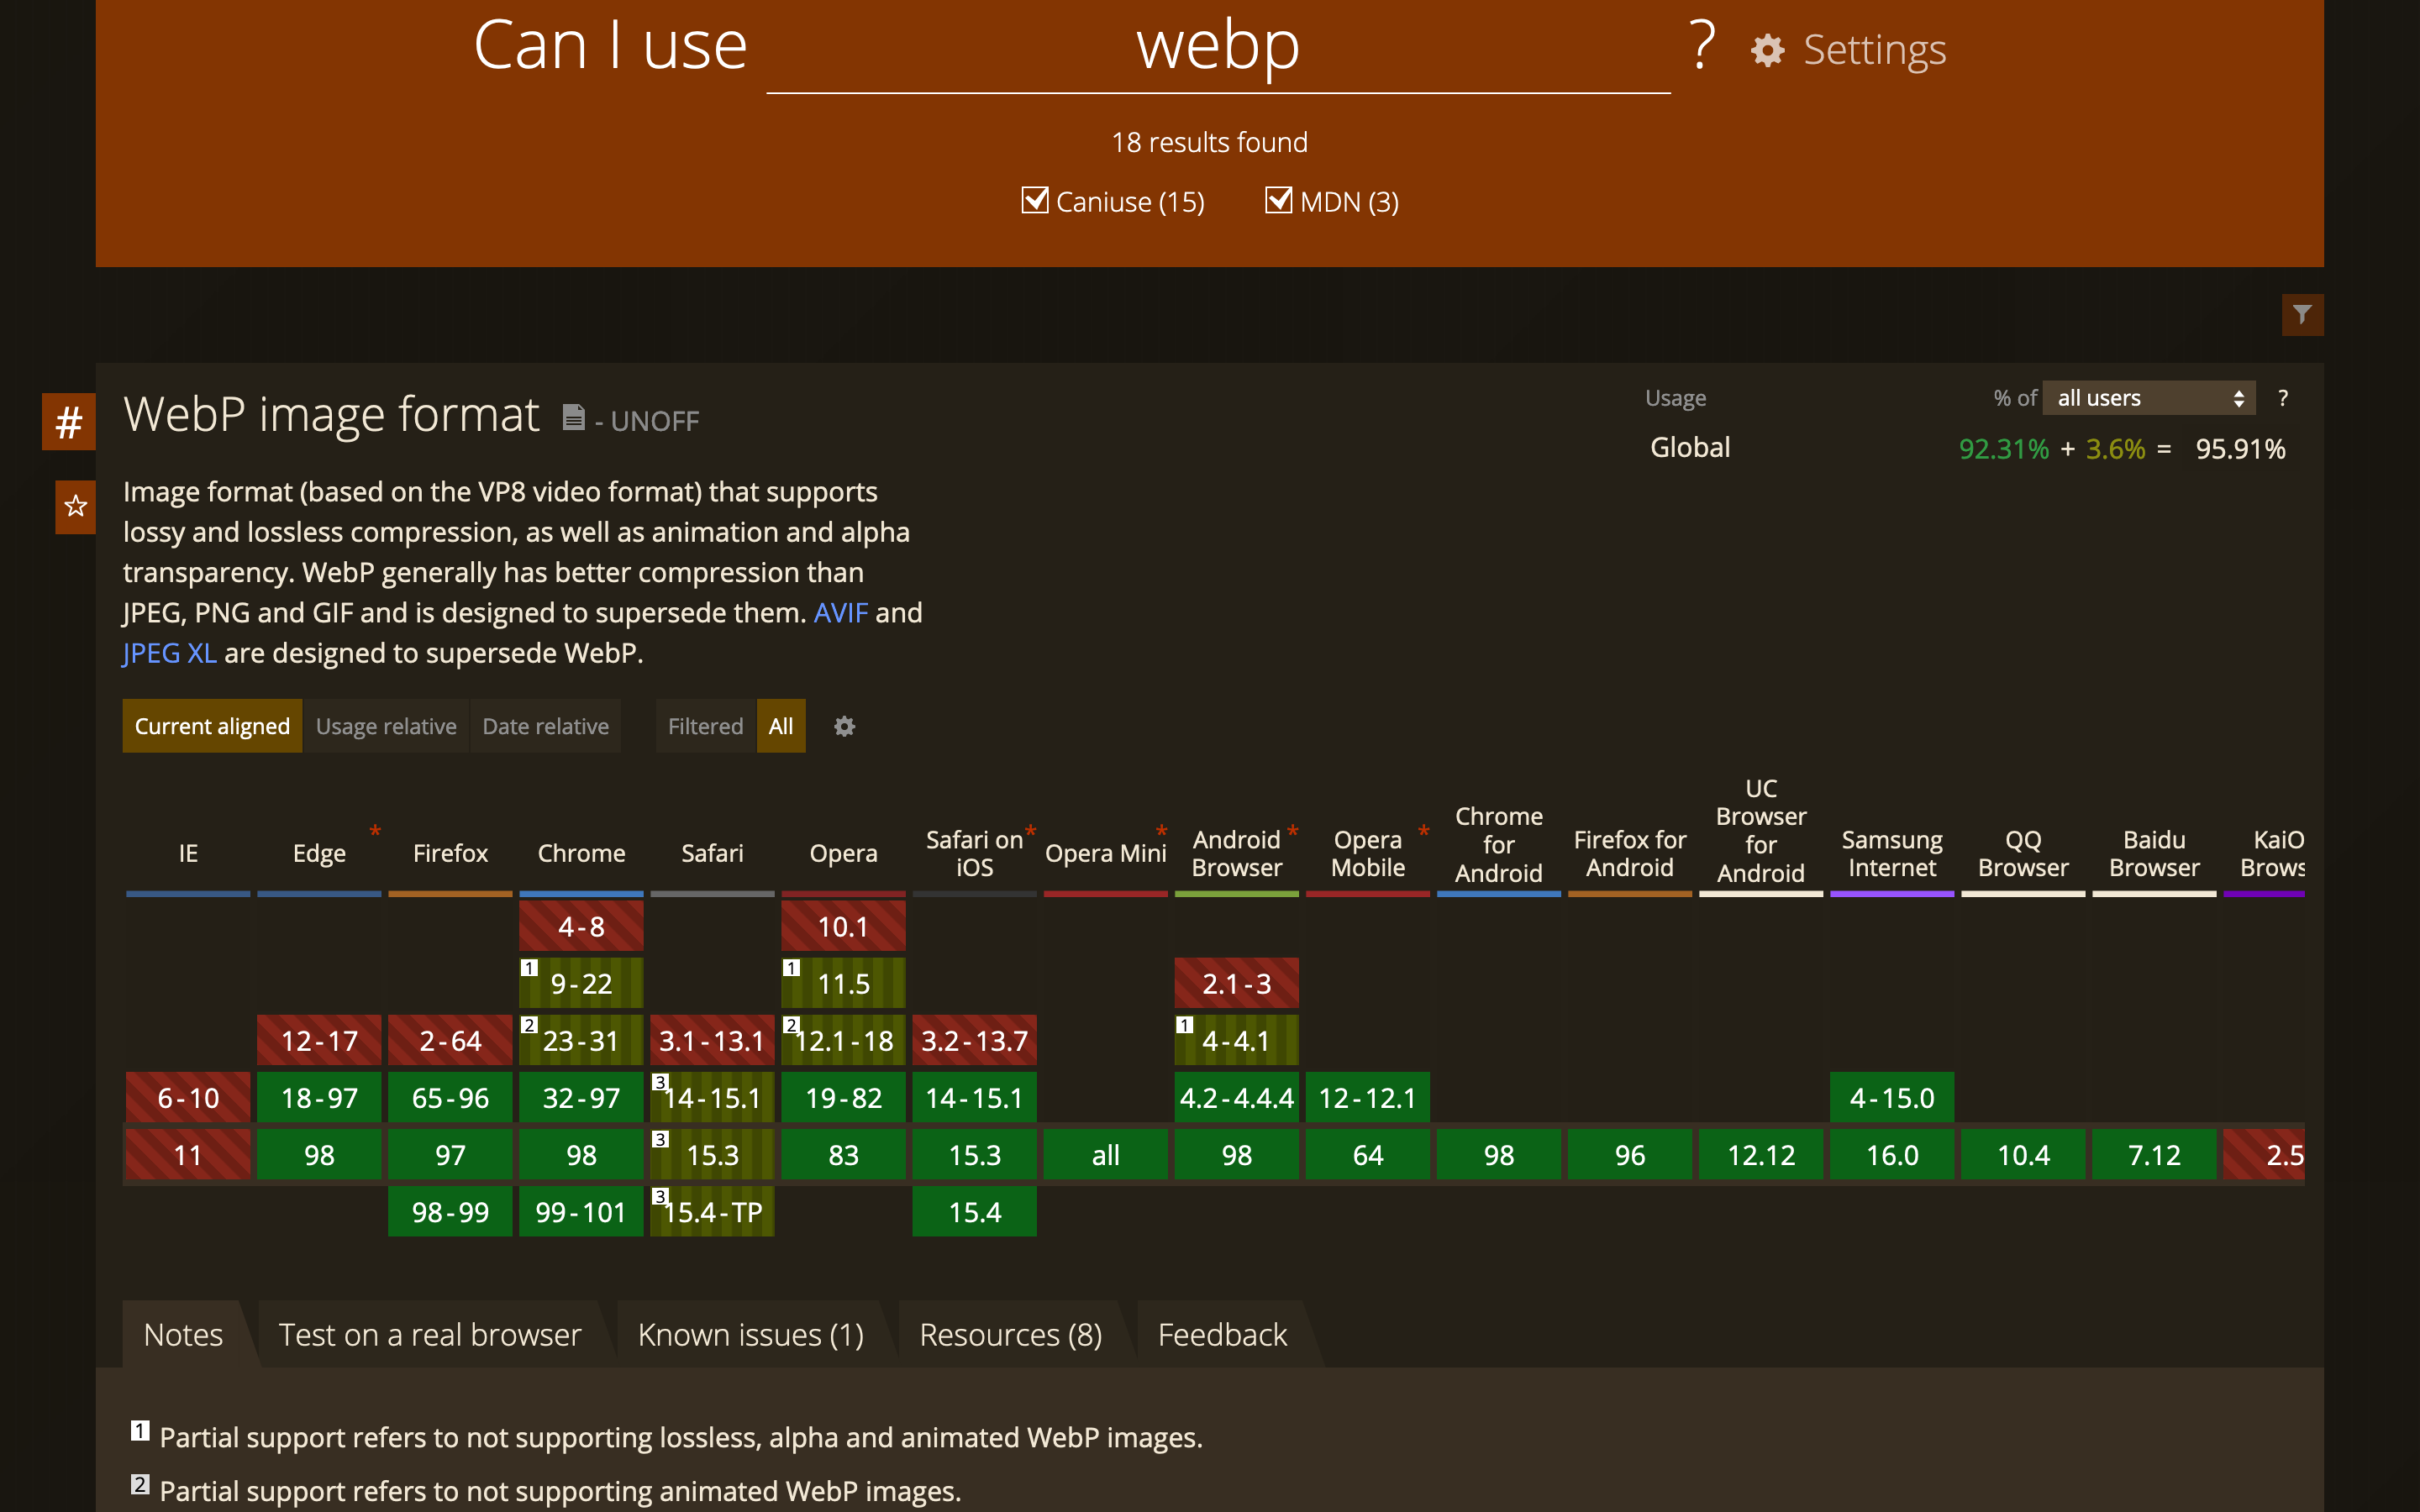Open the Feedback tab
2420x1512 pixels.
[x=1222, y=1334]
